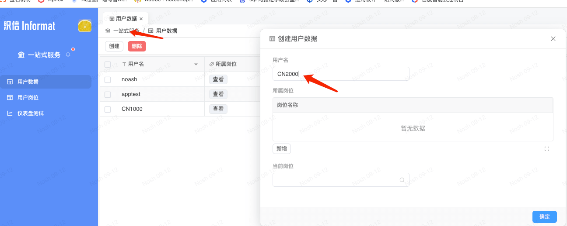
Task: Check the checkbox for the noash row
Action: (x=108, y=79)
